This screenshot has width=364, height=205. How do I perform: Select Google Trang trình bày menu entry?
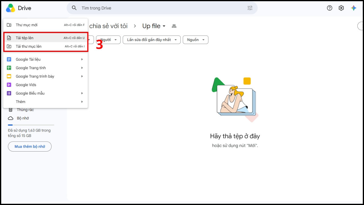coord(45,77)
